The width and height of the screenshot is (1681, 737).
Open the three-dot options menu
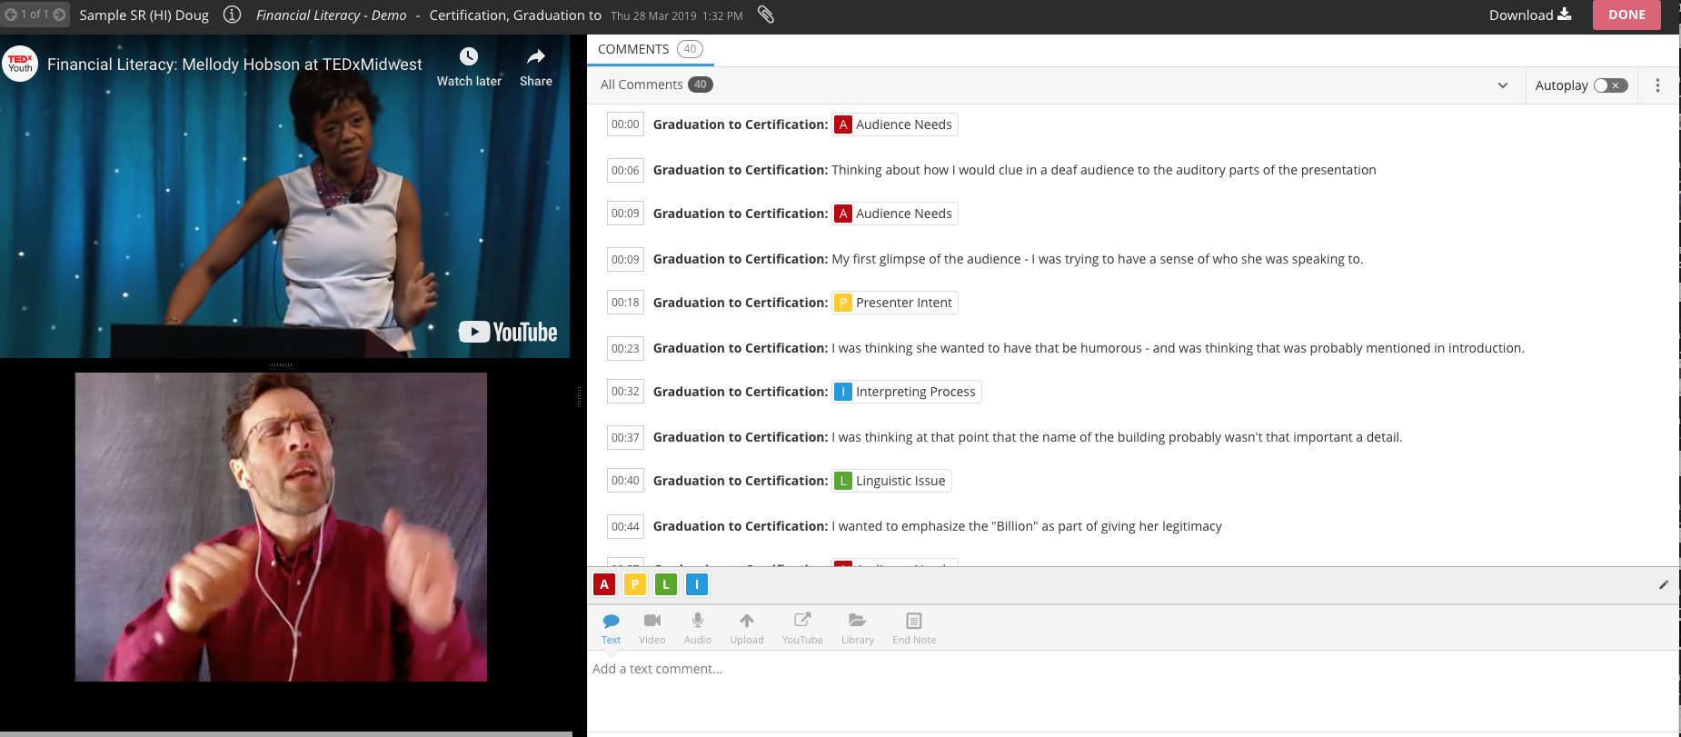tap(1657, 85)
